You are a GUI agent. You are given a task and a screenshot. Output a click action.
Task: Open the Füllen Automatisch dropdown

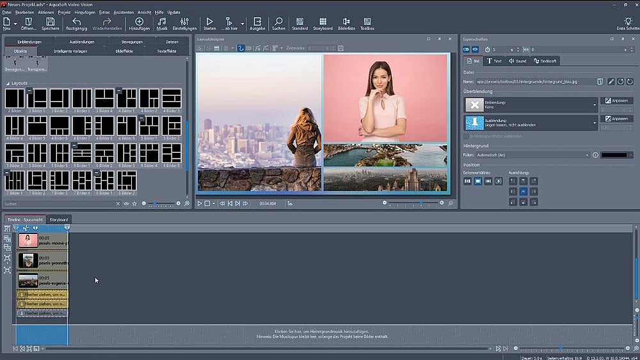click(587, 155)
